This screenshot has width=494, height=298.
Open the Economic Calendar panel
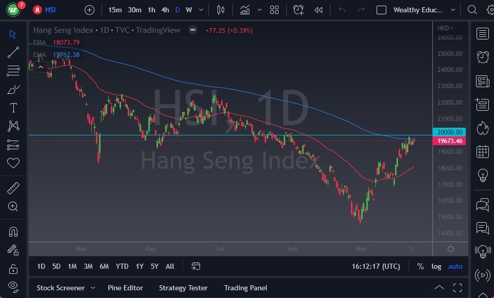(482, 151)
